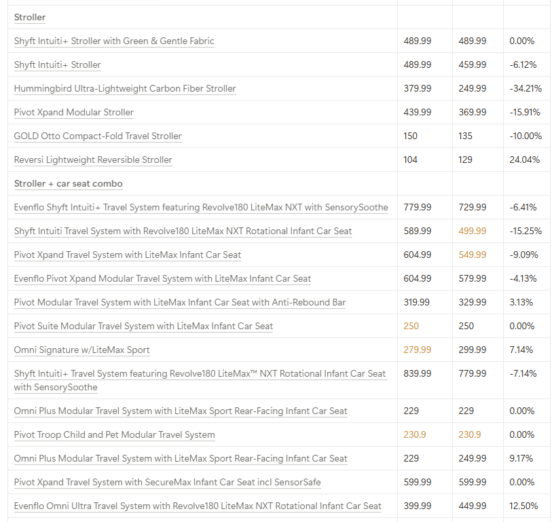The width and height of the screenshot is (554, 522).
Task: Click the 24.04% change value
Action: click(x=524, y=160)
